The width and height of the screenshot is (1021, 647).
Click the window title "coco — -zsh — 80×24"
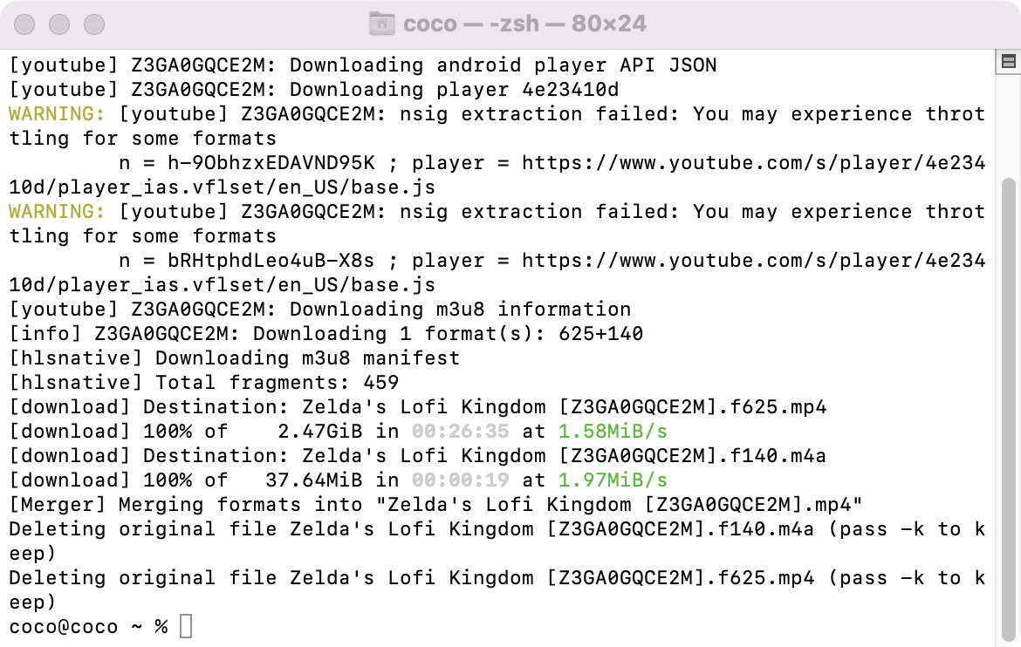(524, 24)
